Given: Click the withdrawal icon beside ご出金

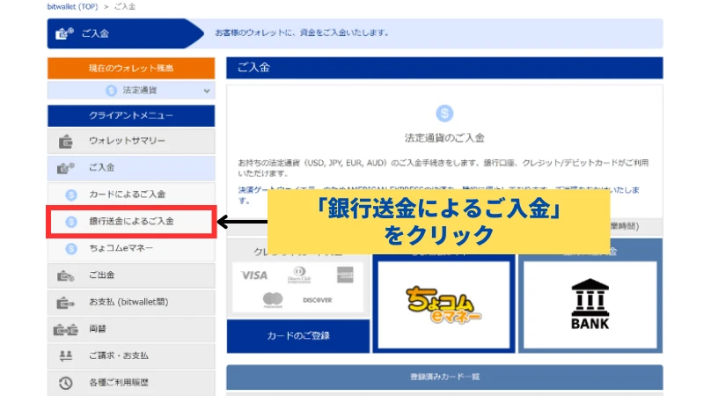Looking at the screenshot, I should (x=65, y=275).
